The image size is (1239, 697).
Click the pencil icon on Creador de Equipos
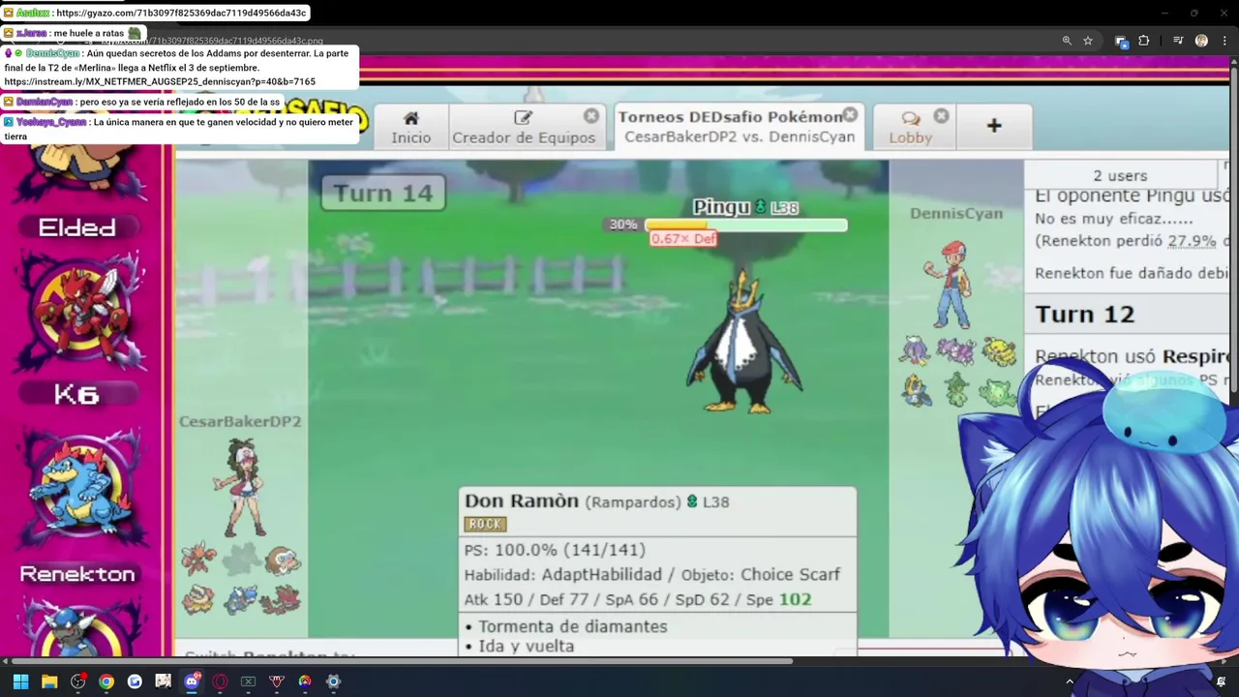[524, 118]
